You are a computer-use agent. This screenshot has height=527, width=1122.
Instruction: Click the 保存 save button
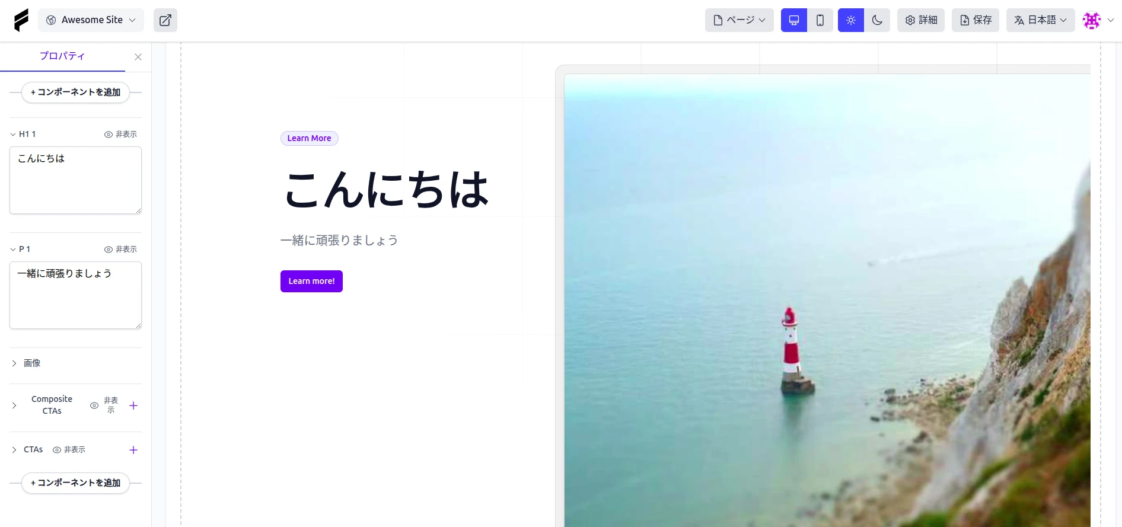tap(976, 20)
